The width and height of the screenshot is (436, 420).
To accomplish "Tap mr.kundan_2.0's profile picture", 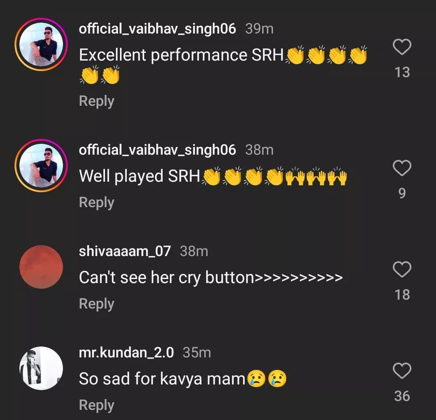I will pyautogui.click(x=41, y=368).
